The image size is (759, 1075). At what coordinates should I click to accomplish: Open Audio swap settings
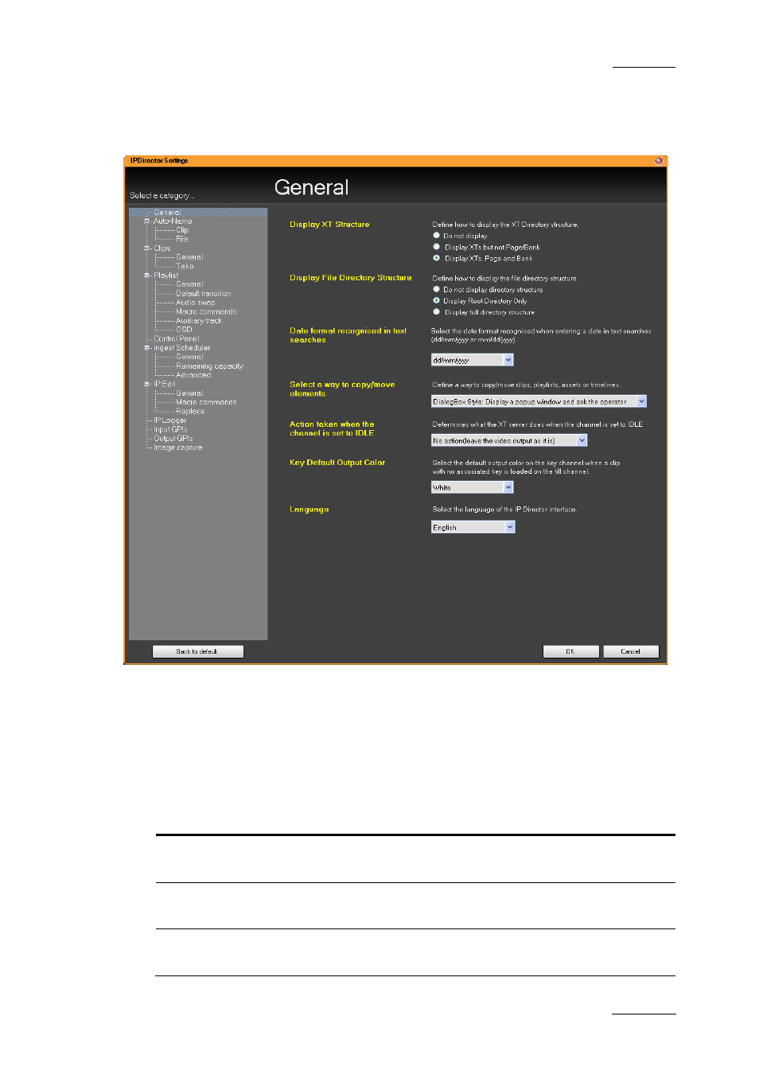(196, 303)
